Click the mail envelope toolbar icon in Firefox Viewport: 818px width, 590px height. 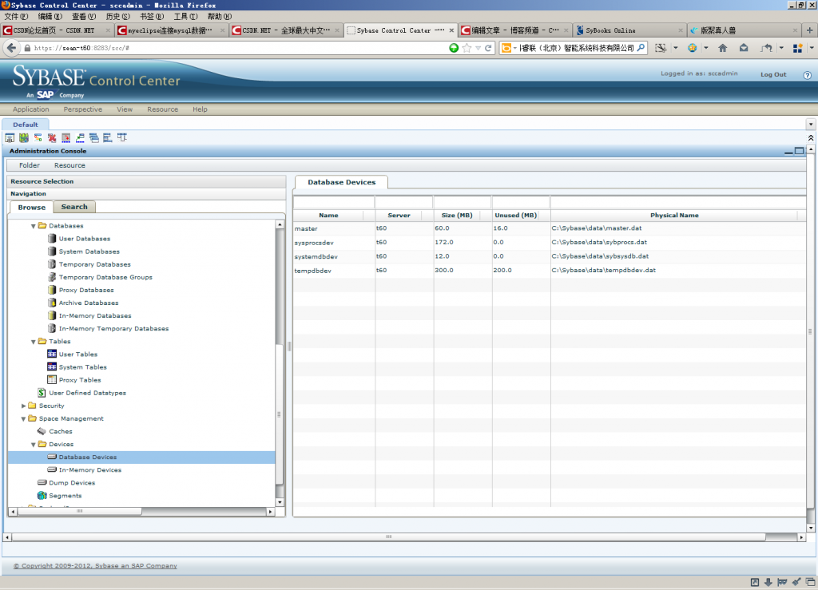744,48
